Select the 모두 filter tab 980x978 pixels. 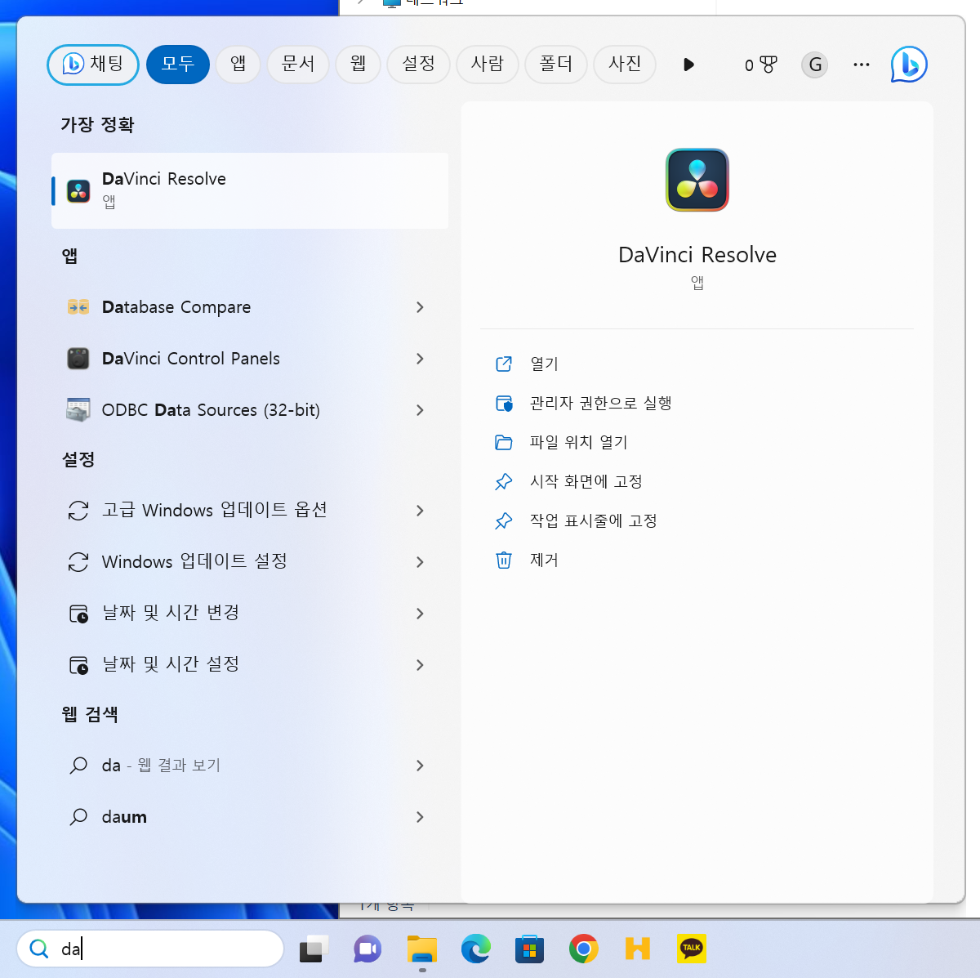(178, 65)
